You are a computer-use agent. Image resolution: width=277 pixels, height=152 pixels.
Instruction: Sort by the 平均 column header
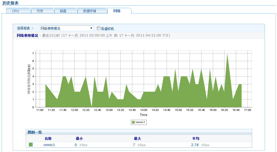click(x=196, y=138)
